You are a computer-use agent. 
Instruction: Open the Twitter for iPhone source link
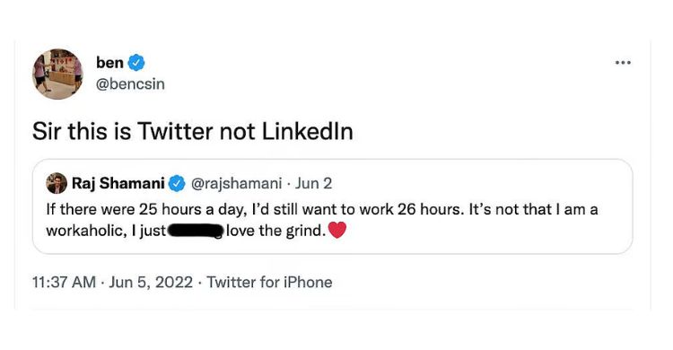269,282
